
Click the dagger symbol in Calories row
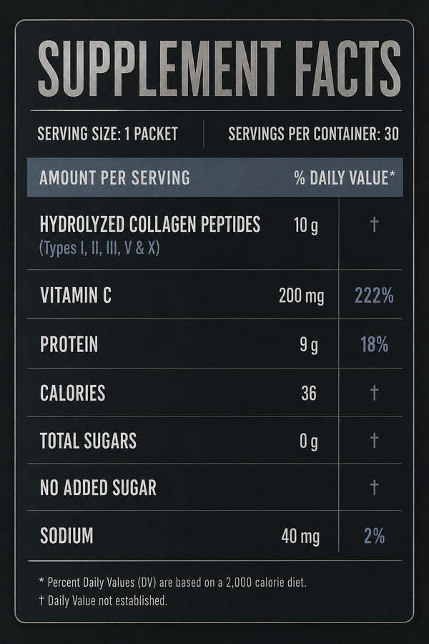[374, 393]
